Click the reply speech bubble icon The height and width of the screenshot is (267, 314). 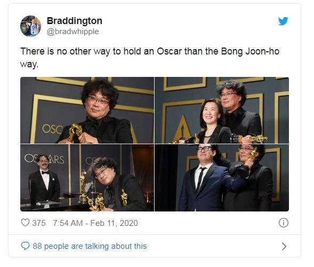pyautogui.click(x=25, y=246)
